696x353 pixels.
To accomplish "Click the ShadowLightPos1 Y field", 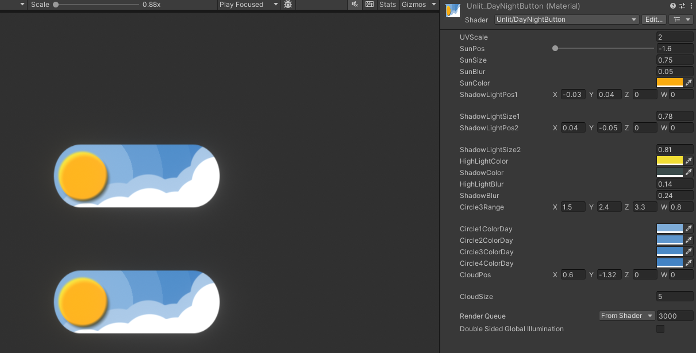I will 609,94.
